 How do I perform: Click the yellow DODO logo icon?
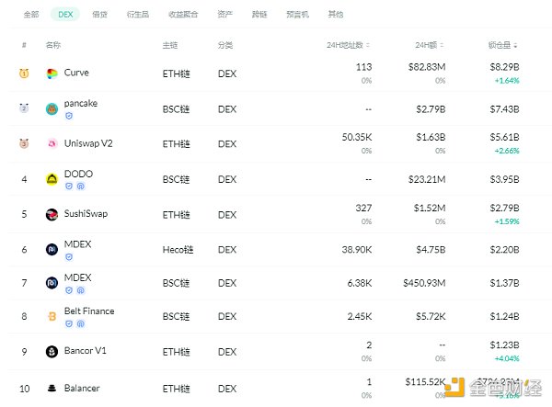[52, 179]
